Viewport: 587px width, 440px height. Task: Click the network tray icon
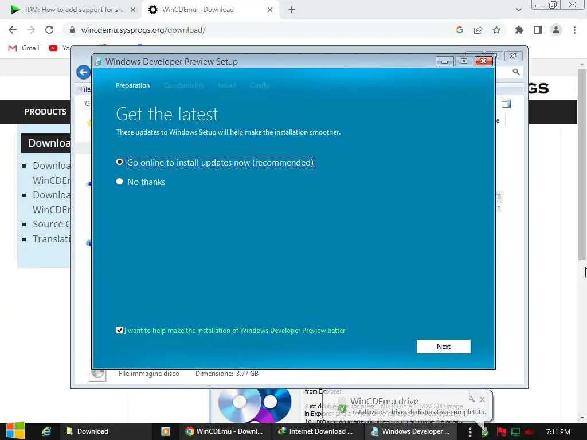click(515, 432)
